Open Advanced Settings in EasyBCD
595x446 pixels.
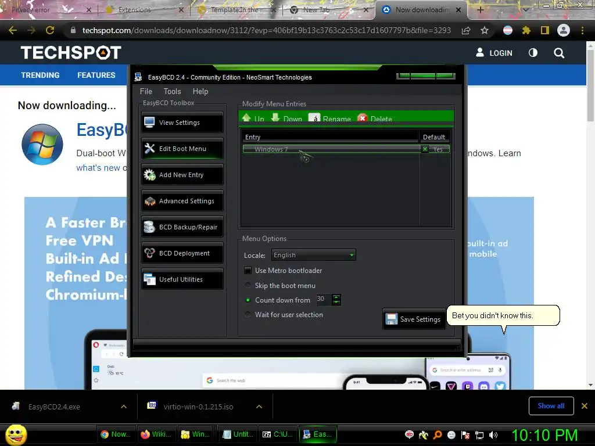(182, 200)
